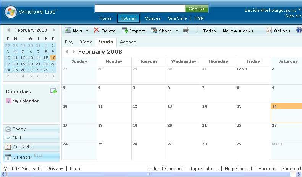The image size is (302, 177).
Task: Click the Delete toolbar label
Action: (108, 31)
